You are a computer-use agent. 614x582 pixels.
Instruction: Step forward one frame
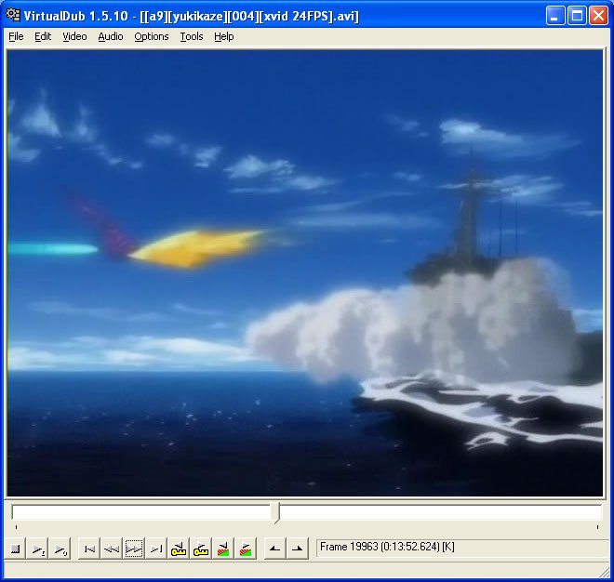(x=134, y=549)
